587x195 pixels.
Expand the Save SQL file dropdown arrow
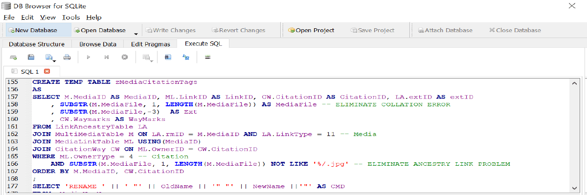pos(55,60)
